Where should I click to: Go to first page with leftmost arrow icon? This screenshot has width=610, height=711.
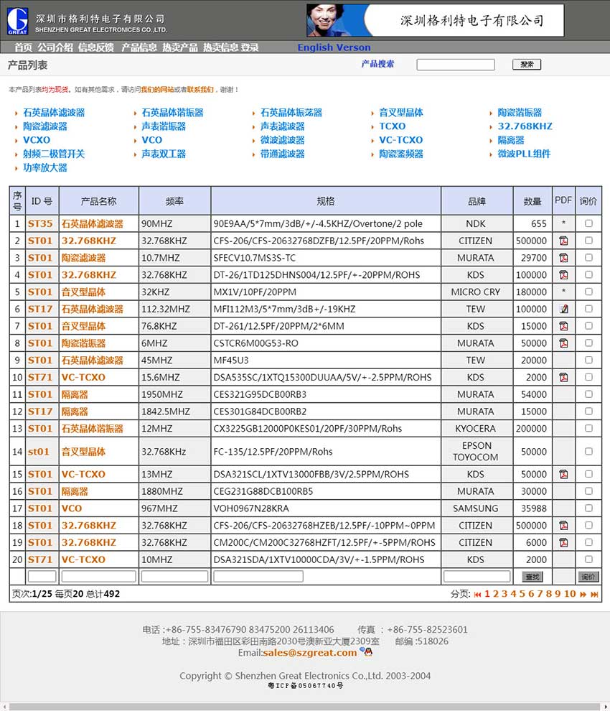(x=478, y=594)
